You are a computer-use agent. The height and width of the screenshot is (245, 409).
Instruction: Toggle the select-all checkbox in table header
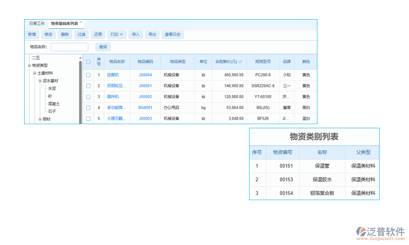[x=88, y=62]
